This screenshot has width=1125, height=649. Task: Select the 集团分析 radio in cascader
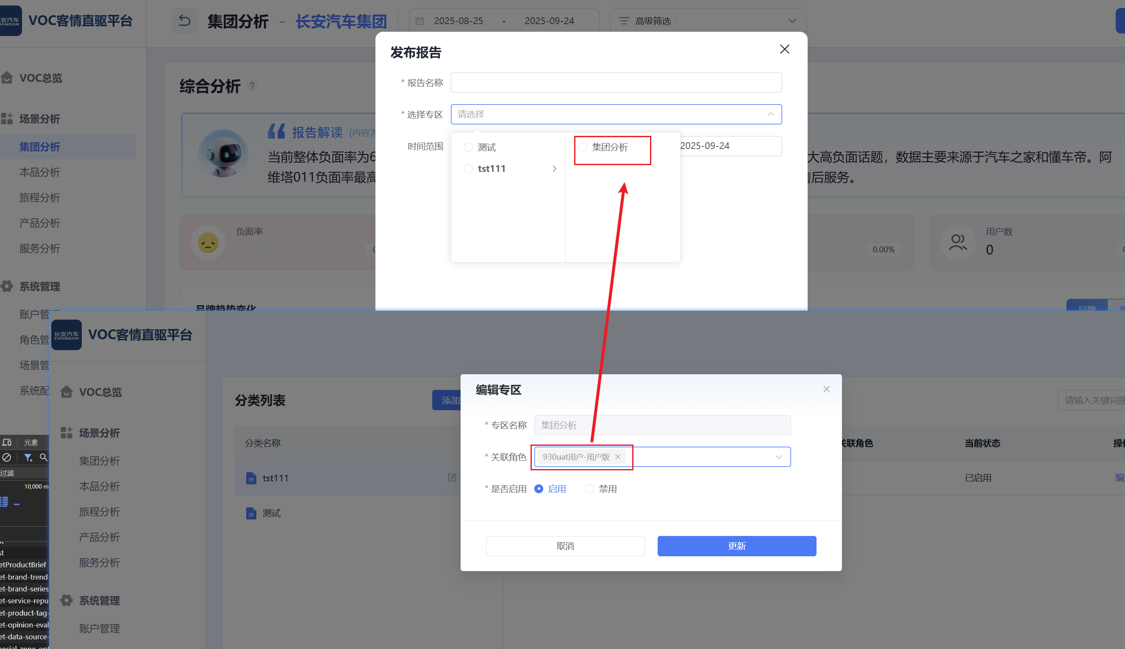583,147
